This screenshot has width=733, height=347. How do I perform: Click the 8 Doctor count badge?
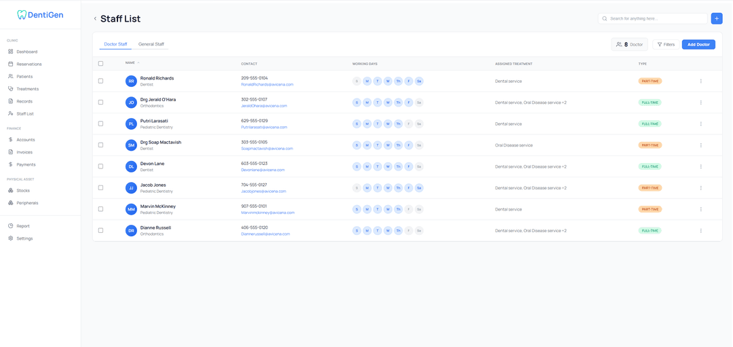629,44
